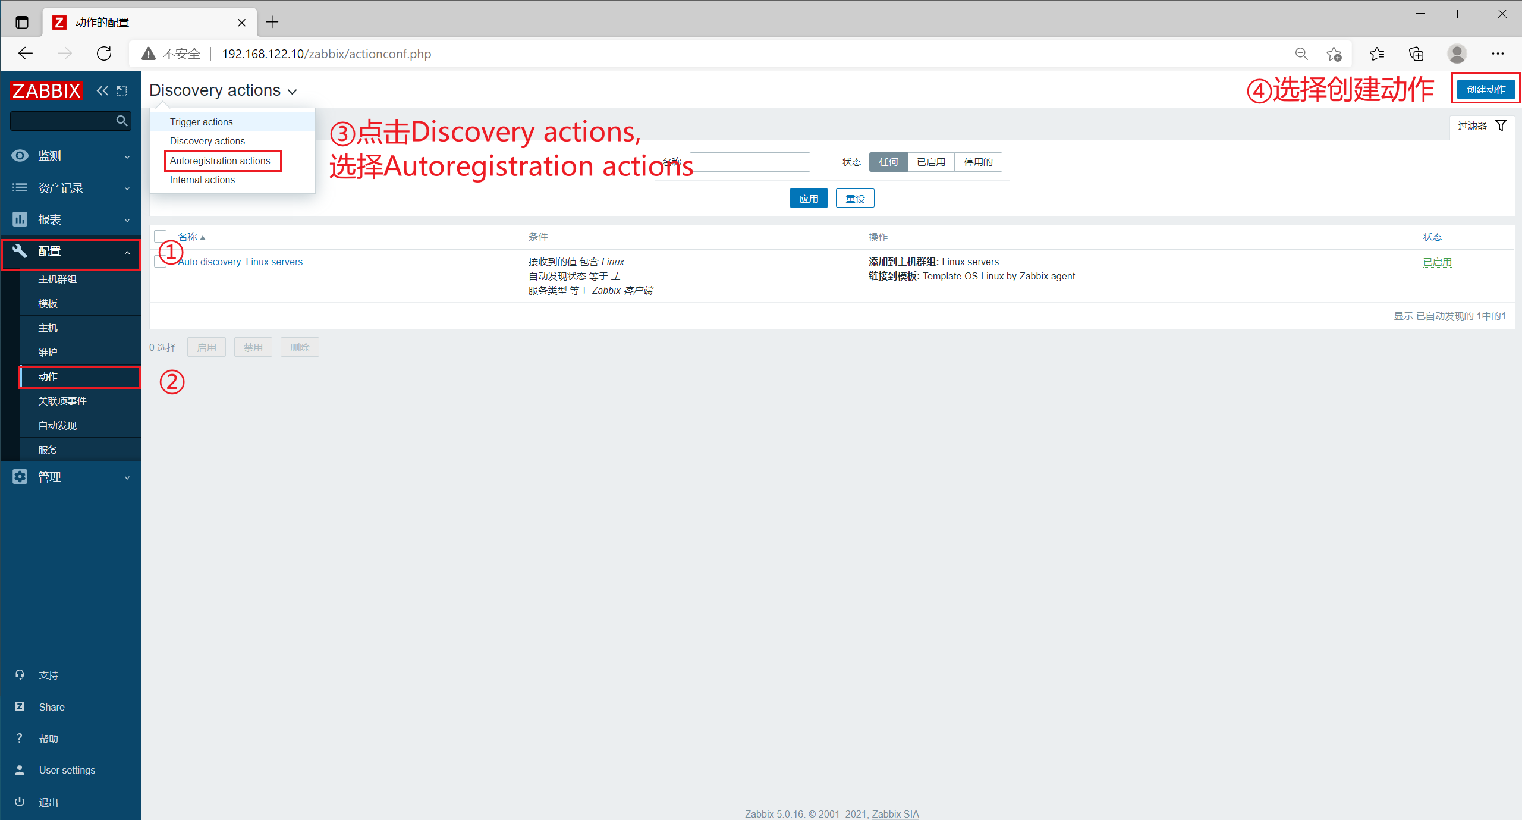Open browser profile avatar

pyautogui.click(x=1457, y=54)
